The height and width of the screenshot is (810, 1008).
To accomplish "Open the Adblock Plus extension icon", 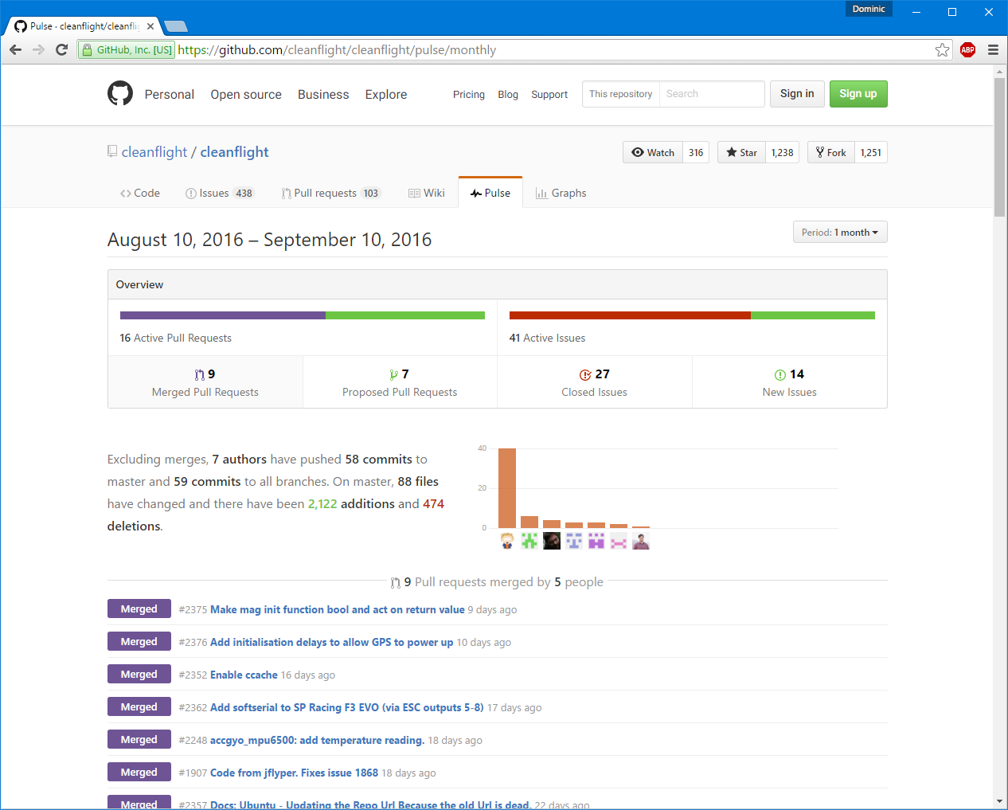I will tap(967, 49).
